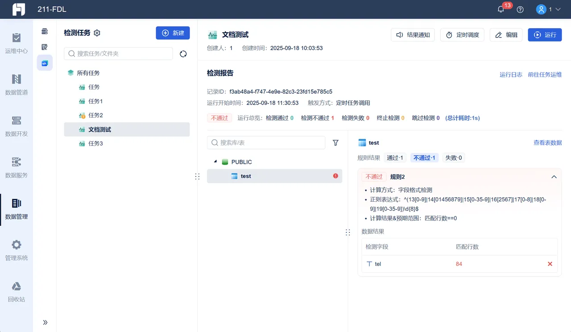
Task: Click the 不通过 badge on 规则2
Action: coord(374,177)
